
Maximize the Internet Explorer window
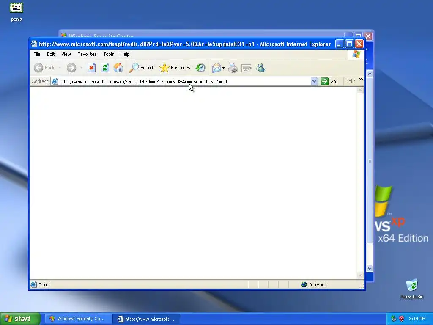349,44
